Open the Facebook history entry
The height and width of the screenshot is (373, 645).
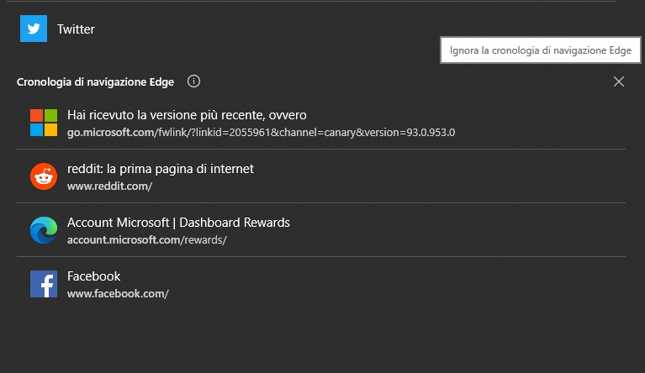click(x=94, y=276)
